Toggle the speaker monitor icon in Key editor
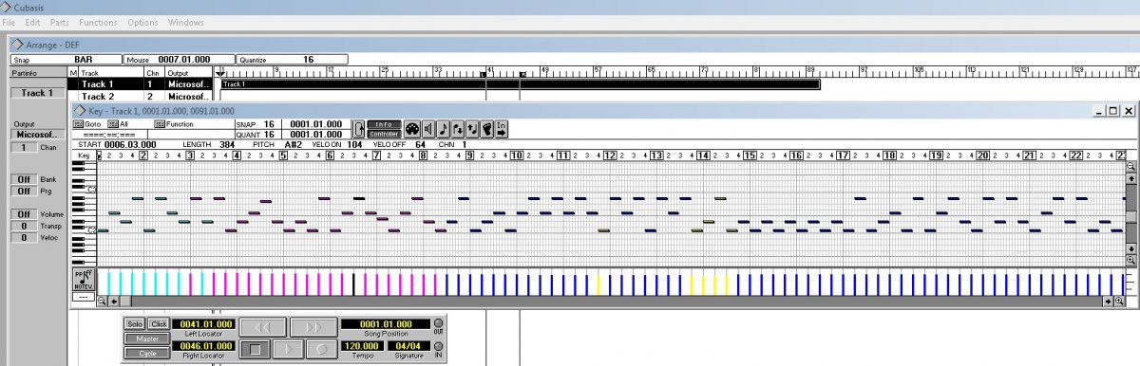Viewport: 1140px width, 366px height. [428, 128]
